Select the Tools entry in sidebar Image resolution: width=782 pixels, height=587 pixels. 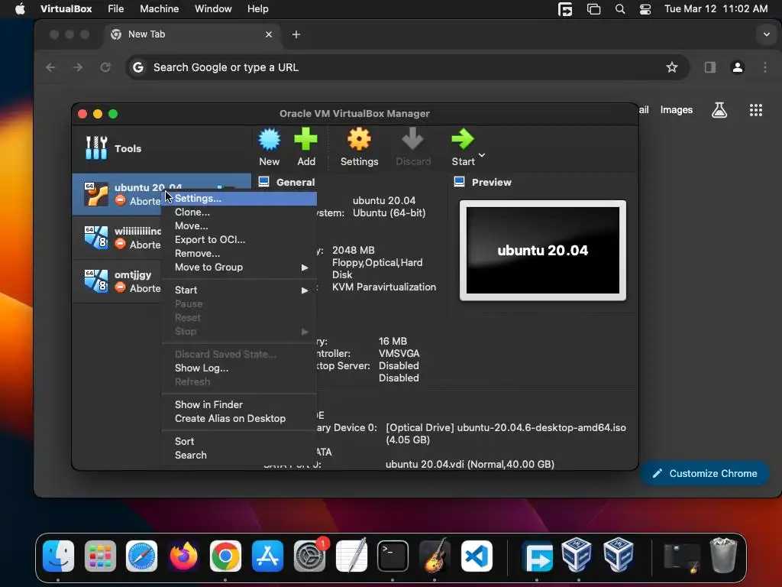click(x=162, y=148)
